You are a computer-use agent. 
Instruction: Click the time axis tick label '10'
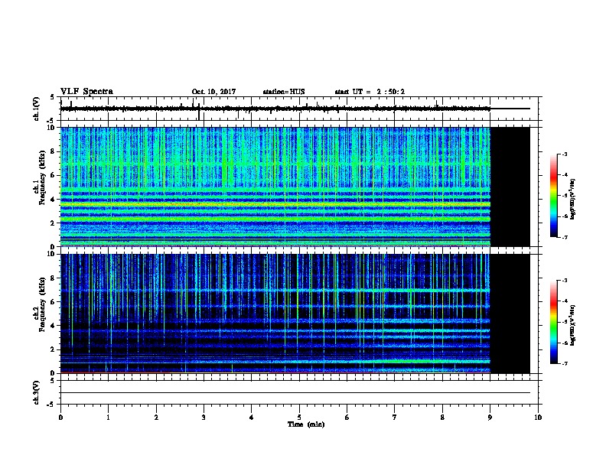click(x=538, y=417)
